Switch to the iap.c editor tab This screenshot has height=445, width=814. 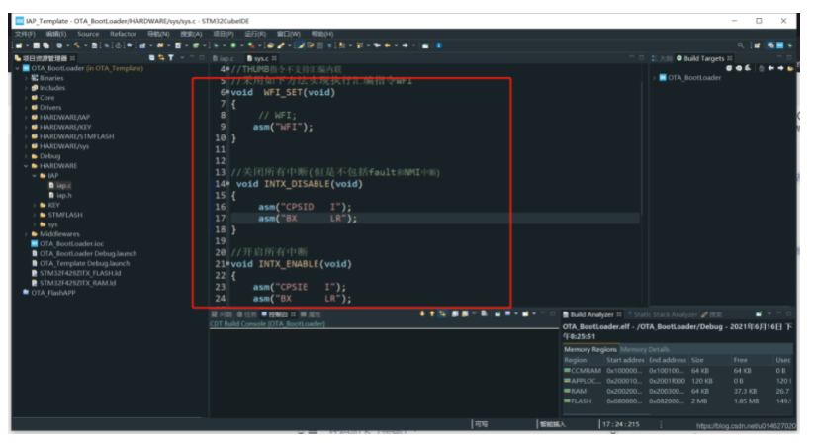227,58
